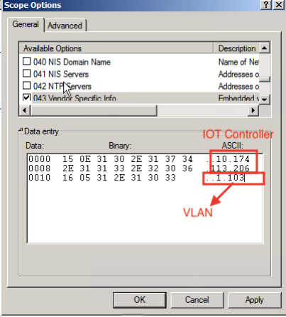Select the 040 NIS Domain Name row text
Image resolution: width=286 pixels, height=317 pixels.
(72, 62)
